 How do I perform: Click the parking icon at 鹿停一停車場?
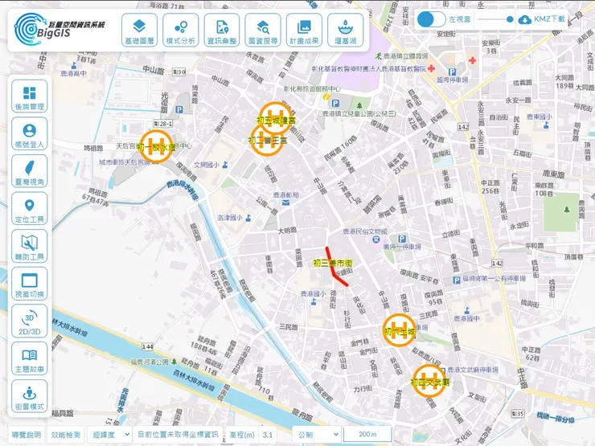pyautogui.click(x=402, y=239)
